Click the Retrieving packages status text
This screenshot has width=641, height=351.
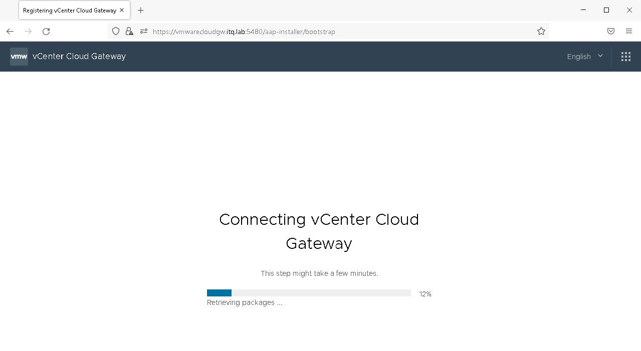(245, 303)
